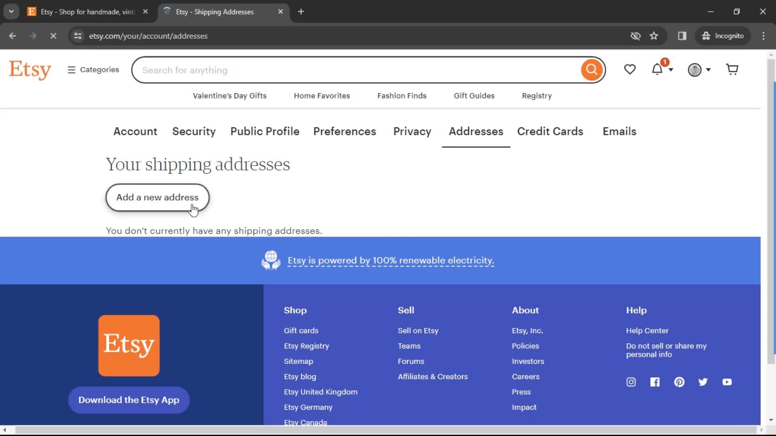View favorites heart icon
This screenshot has width=776, height=436.
coord(630,70)
